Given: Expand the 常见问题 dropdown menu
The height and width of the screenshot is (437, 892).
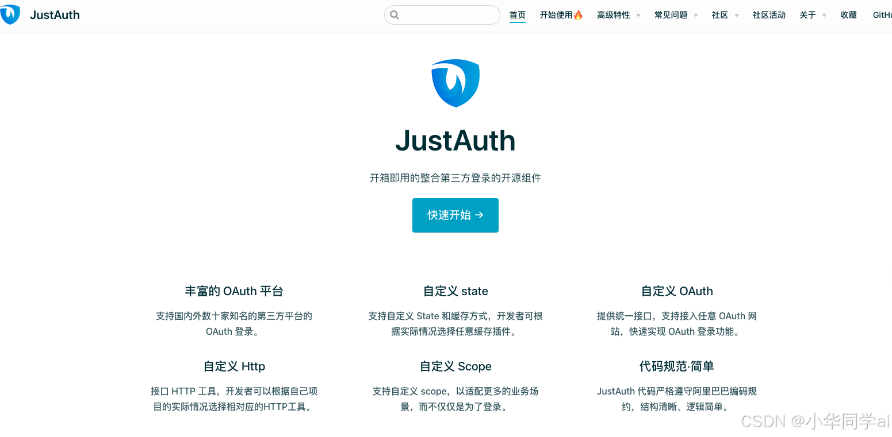Looking at the screenshot, I should click(676, 15).
